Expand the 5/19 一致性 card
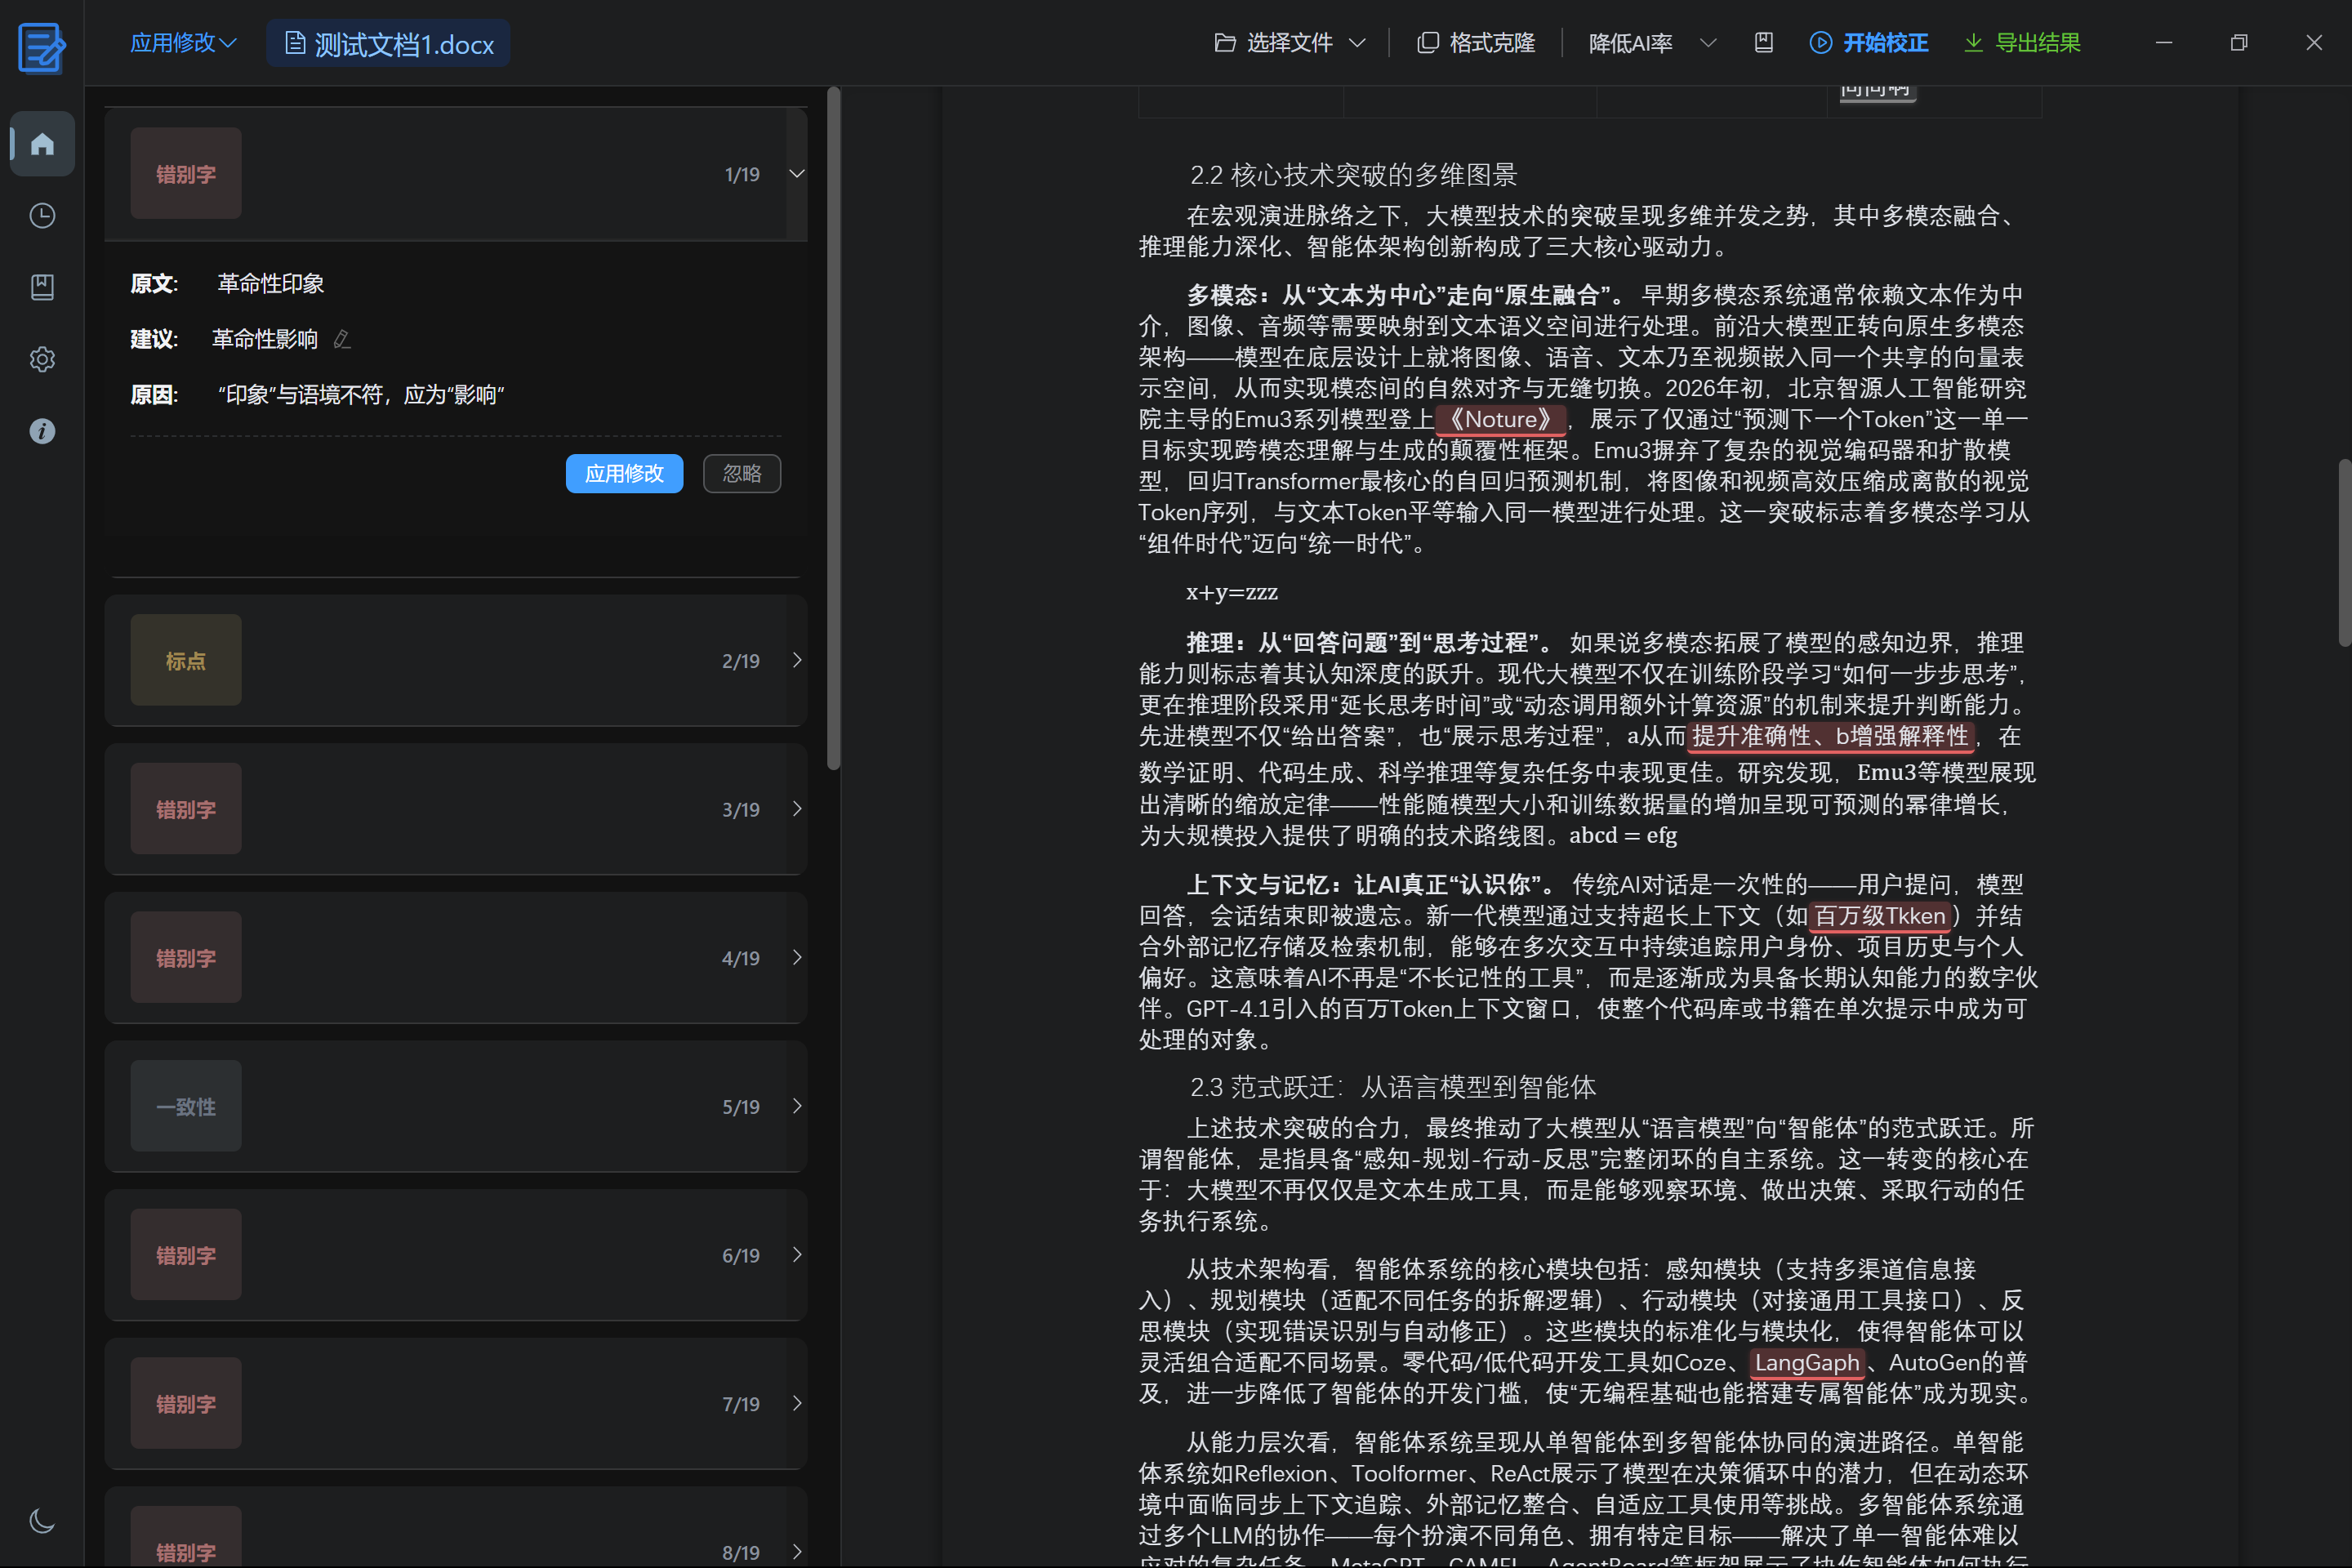This screenshot has width=2352, height=1568. pos(797,1106)
